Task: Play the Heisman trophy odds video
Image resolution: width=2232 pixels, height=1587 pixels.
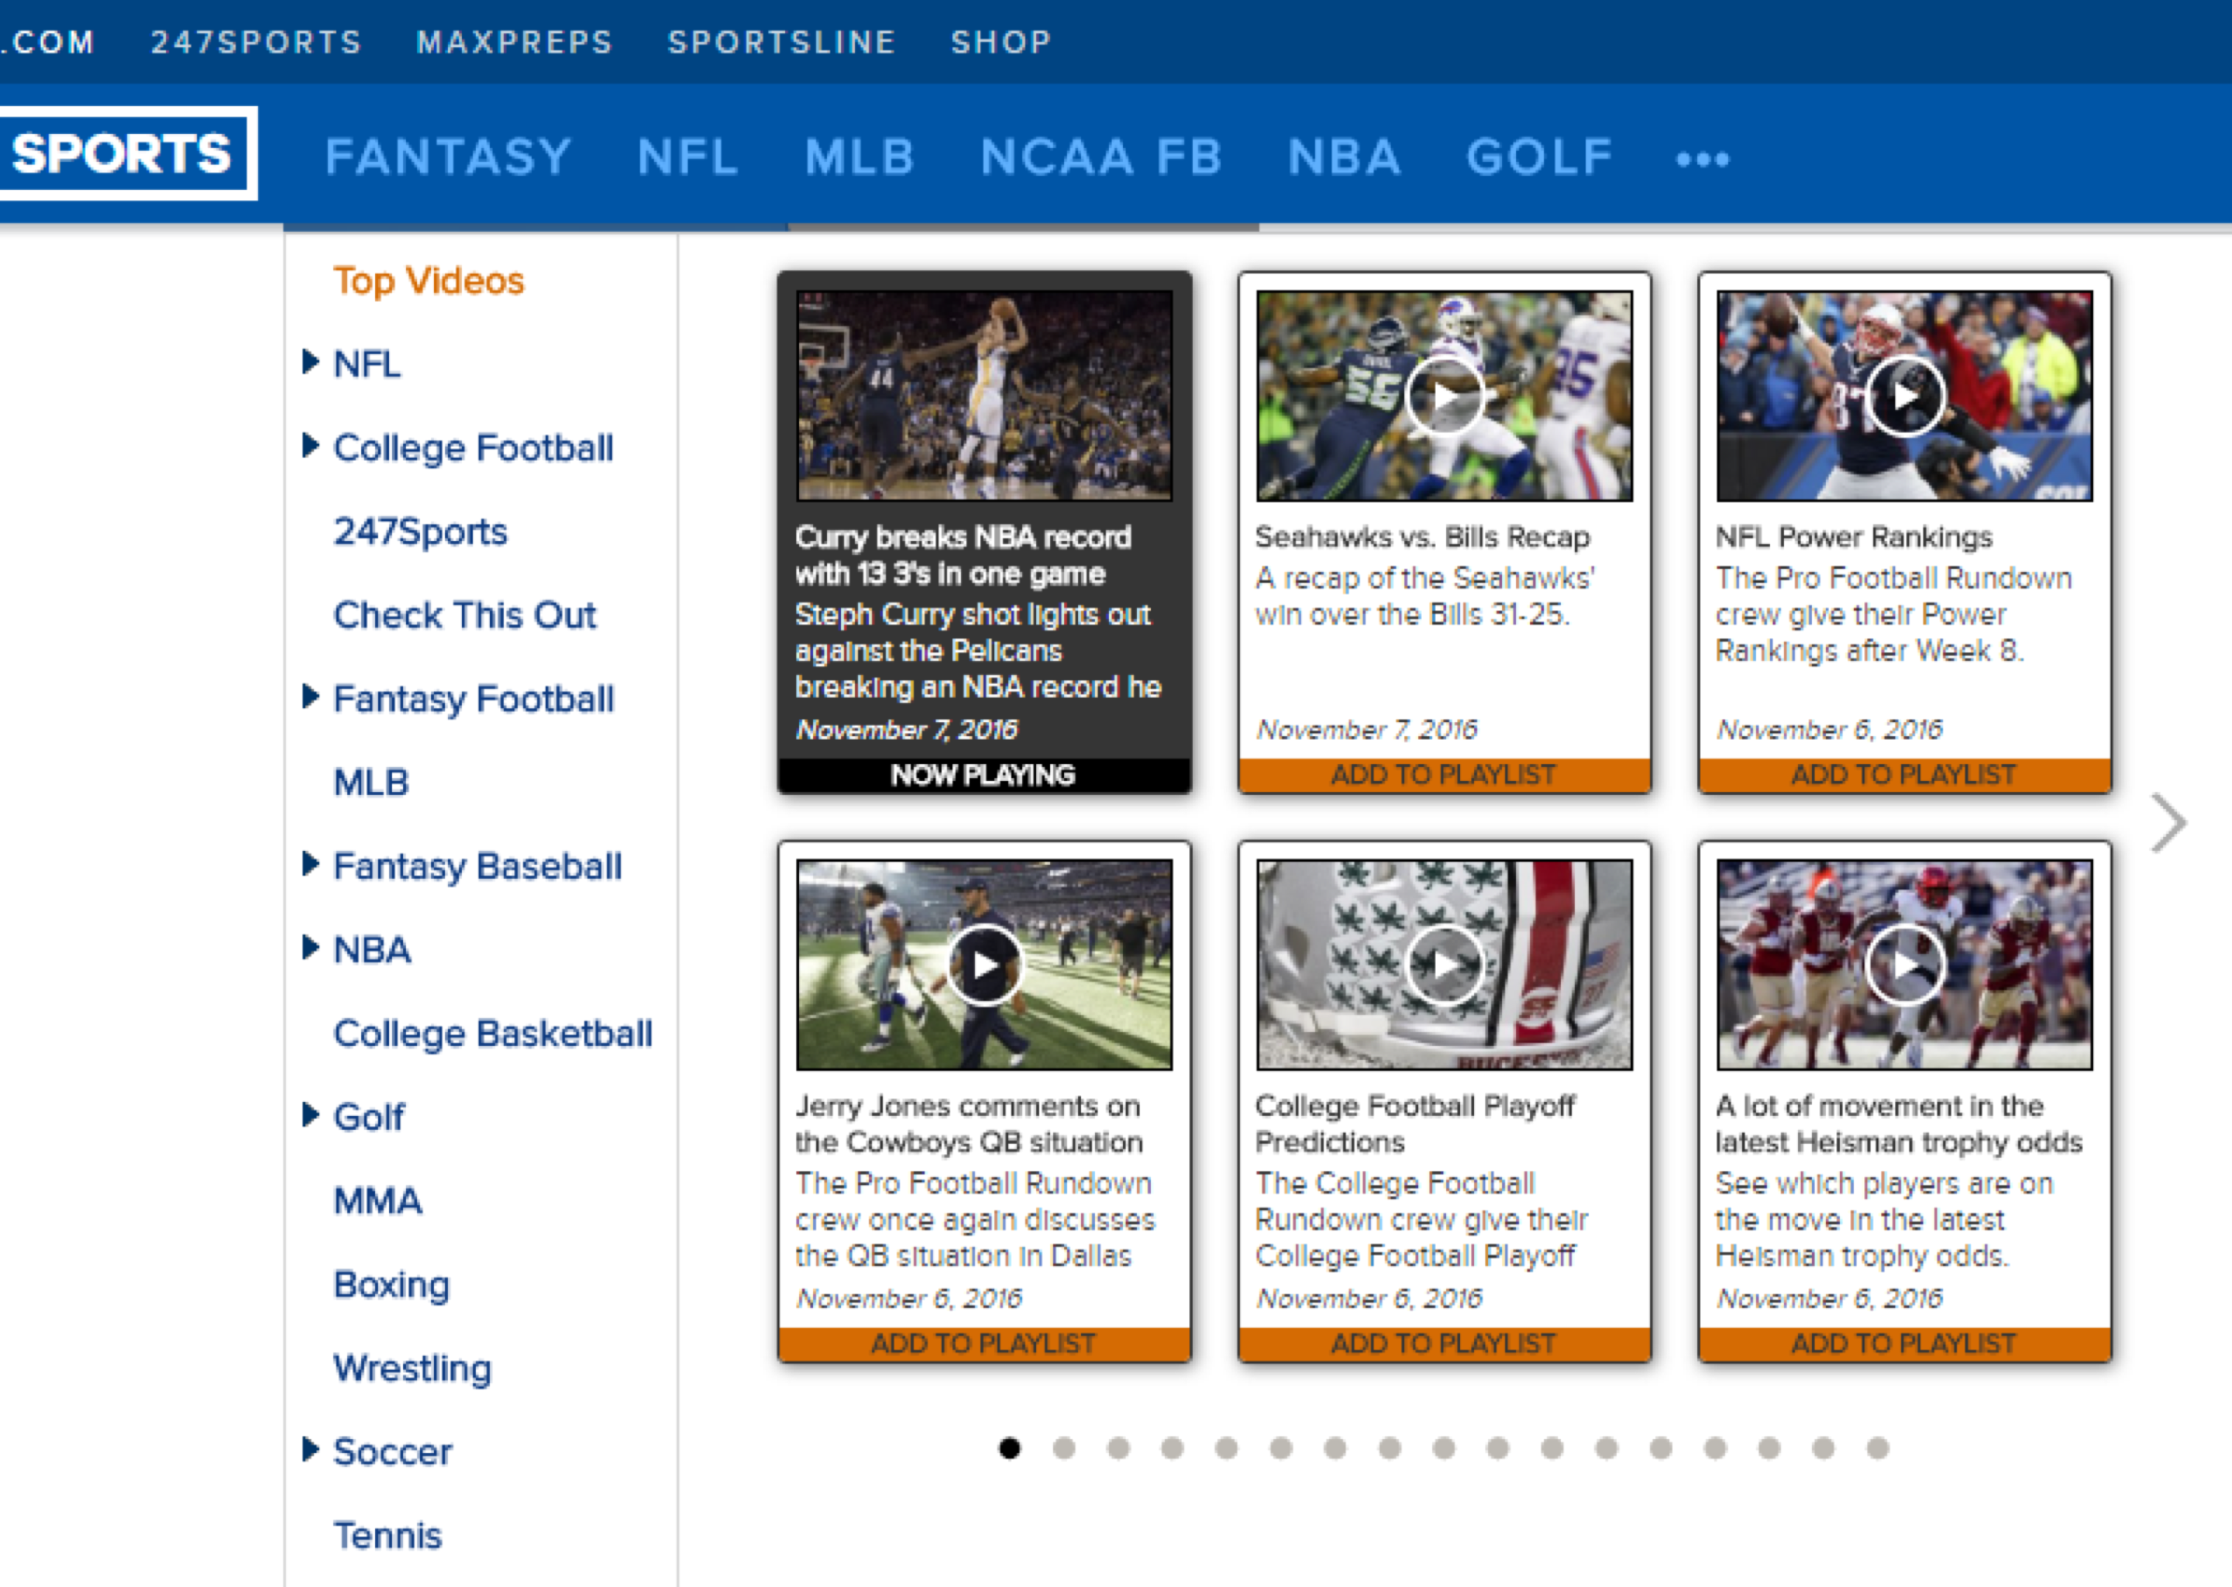Action: [x=1905, y=965]
